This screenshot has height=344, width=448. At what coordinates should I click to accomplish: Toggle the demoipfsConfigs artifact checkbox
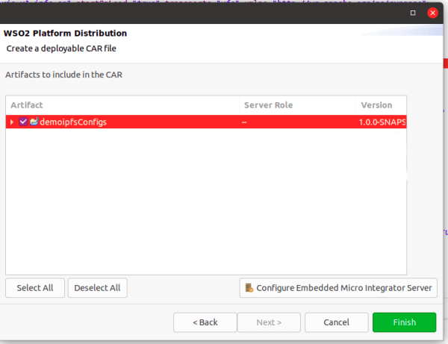23,122
